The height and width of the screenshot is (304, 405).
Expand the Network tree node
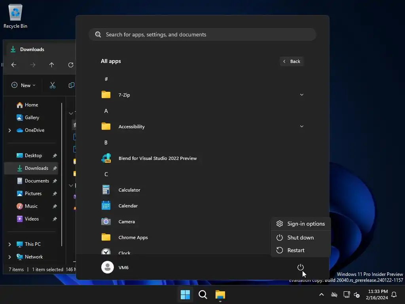point(9,257)
